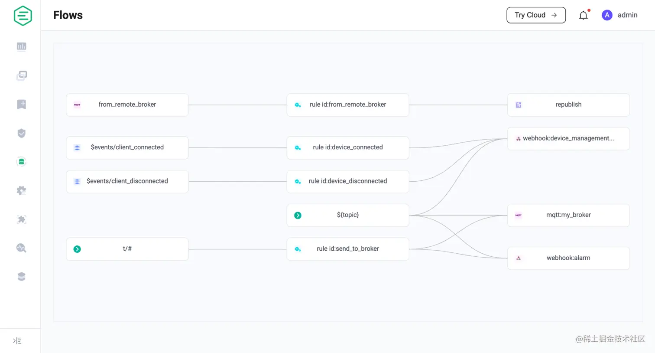Select the active Integration database sidebar icon

click(x=21, y=161)
